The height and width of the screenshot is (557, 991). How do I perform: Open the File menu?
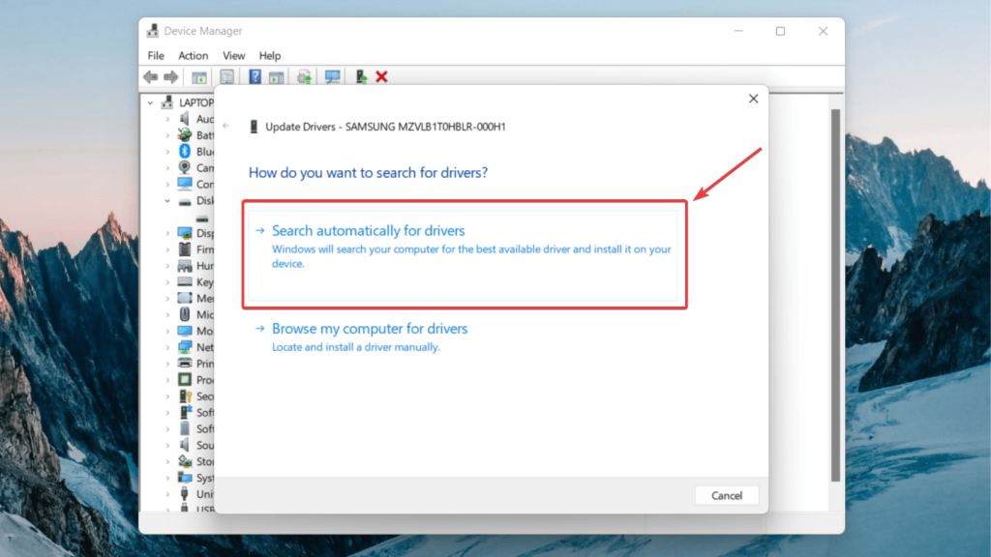click(x=155, y=55)
